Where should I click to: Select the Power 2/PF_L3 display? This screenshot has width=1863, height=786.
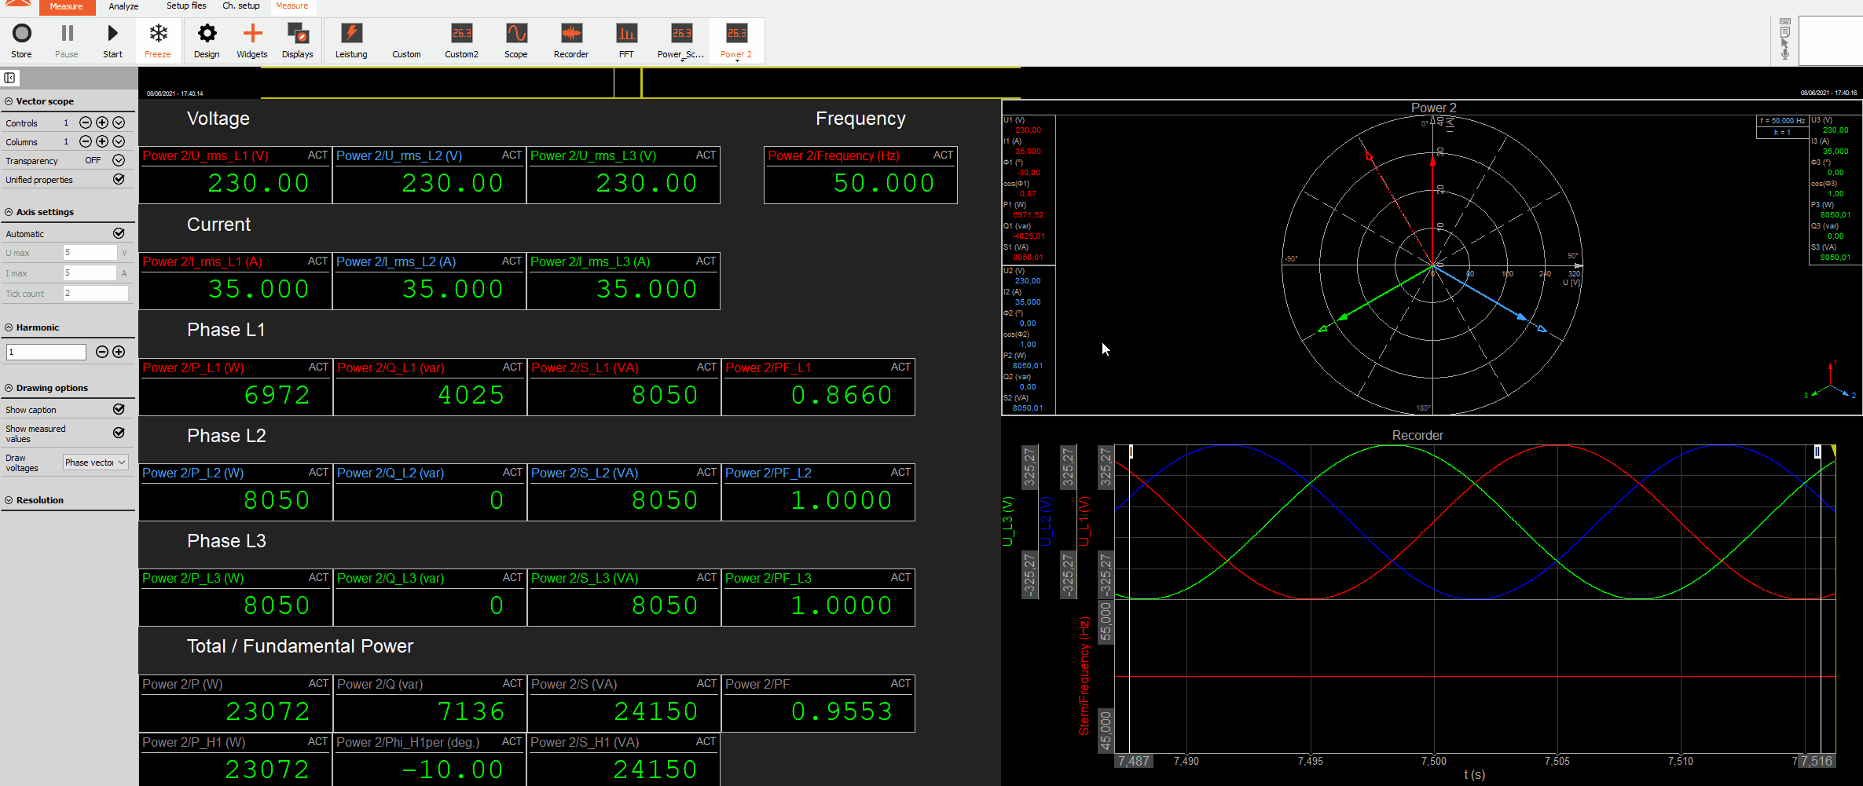coord(818,598)
